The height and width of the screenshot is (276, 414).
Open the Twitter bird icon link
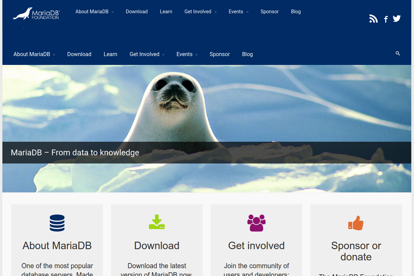[x=397, y=19]
